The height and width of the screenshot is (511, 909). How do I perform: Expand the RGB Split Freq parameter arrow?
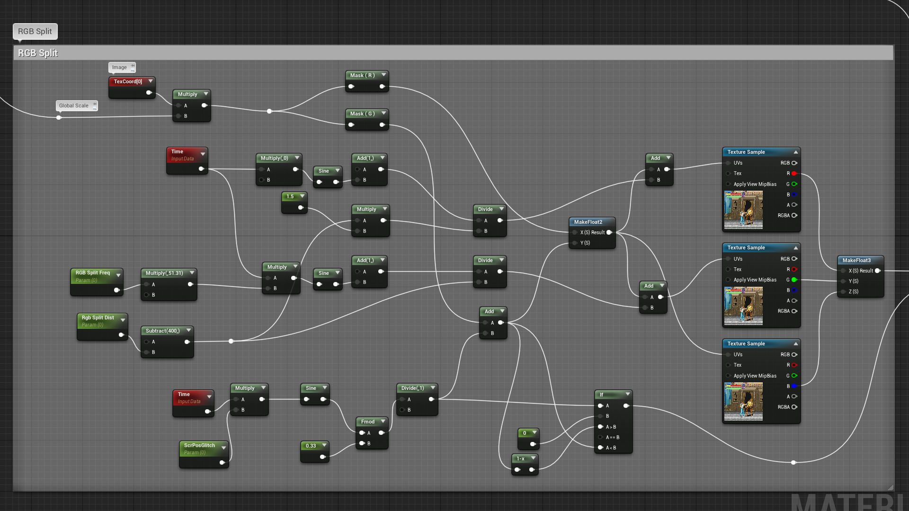click(x=118, y=275)
